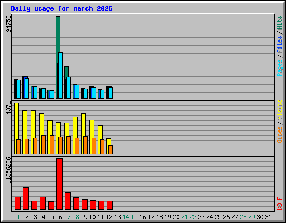The width and height of the screenshot is (286, 223).
Task: Click the orange Sites bar for day 1
Action: coord(18,147)
